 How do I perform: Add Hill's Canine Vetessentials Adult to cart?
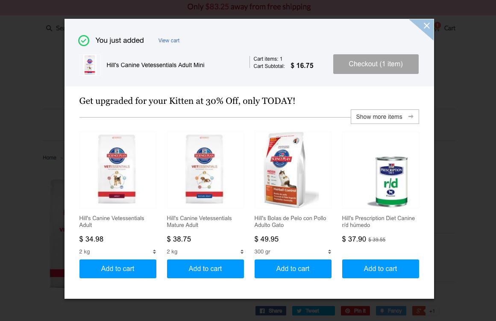pos(117,269)
